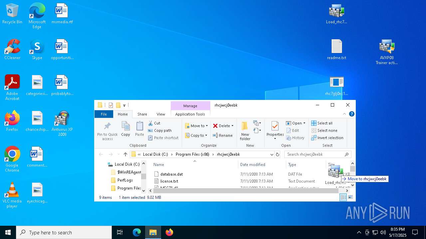
Task: Select CCleaner desktop shortcut
Action: tap(12, 50)
